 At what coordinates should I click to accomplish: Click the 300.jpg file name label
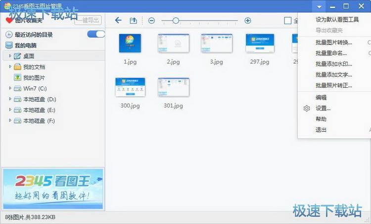[x=130, y=106]
